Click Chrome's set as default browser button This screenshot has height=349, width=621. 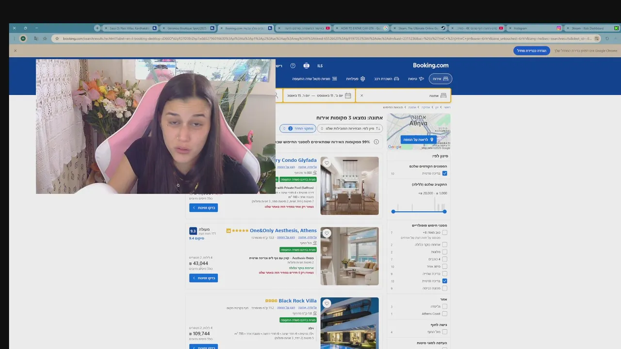[x=532, y=50]
